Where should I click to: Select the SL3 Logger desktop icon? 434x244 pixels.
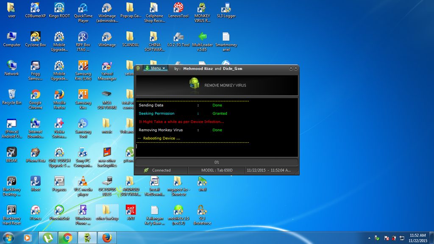point(226,10)
